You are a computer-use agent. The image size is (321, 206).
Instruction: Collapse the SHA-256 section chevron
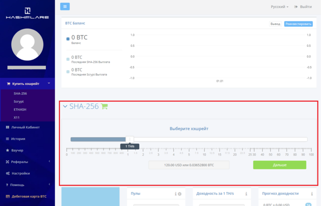coord(65,107)
